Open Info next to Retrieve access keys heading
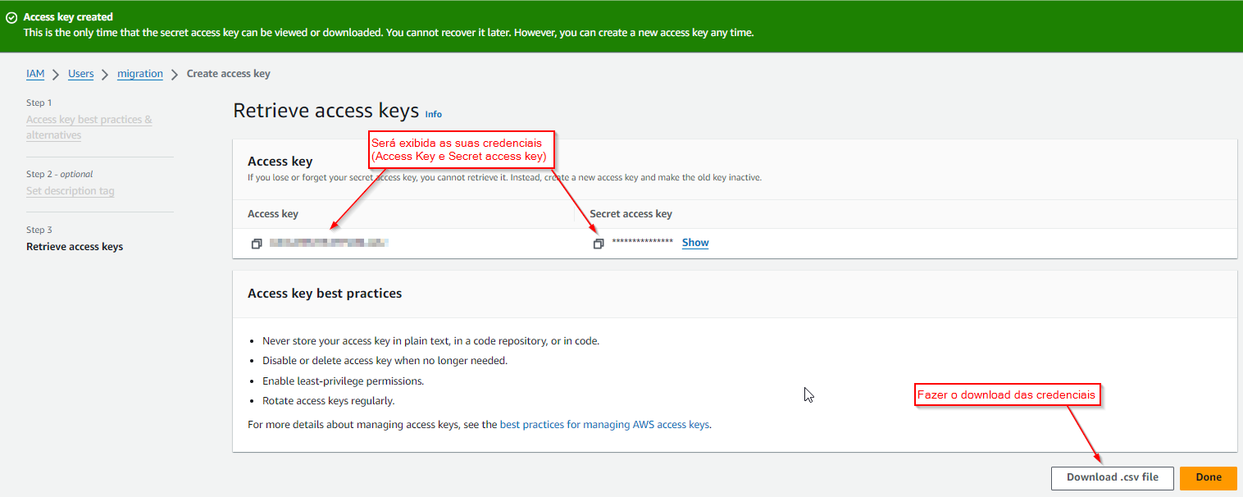The width and height of the screenshot is (1243, 497). pos(433,115)
